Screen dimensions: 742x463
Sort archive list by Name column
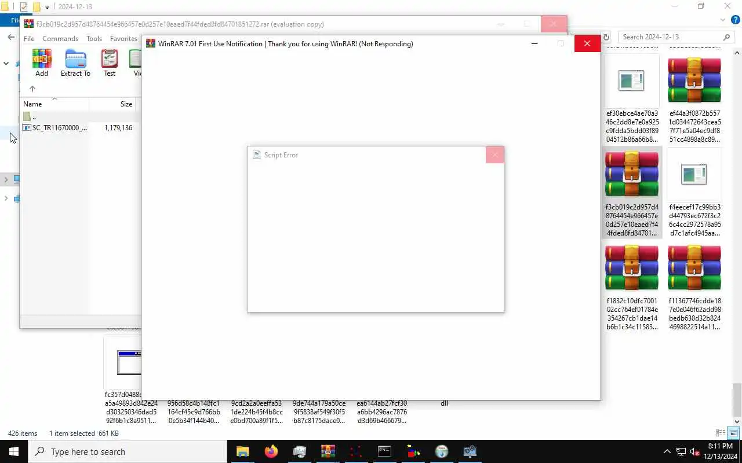click(x=54, y=104)
